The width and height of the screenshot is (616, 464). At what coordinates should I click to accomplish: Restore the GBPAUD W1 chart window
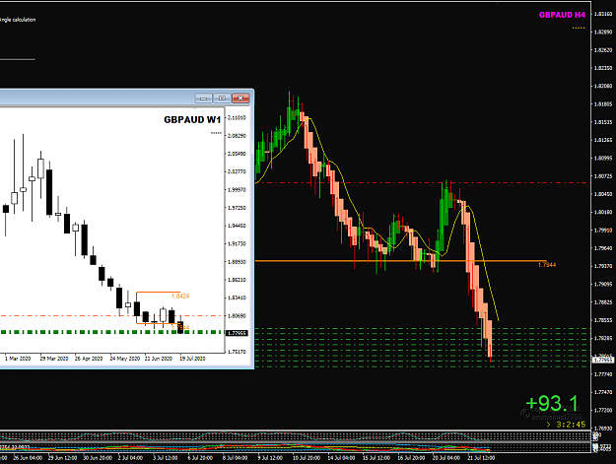tap(222, 99)
